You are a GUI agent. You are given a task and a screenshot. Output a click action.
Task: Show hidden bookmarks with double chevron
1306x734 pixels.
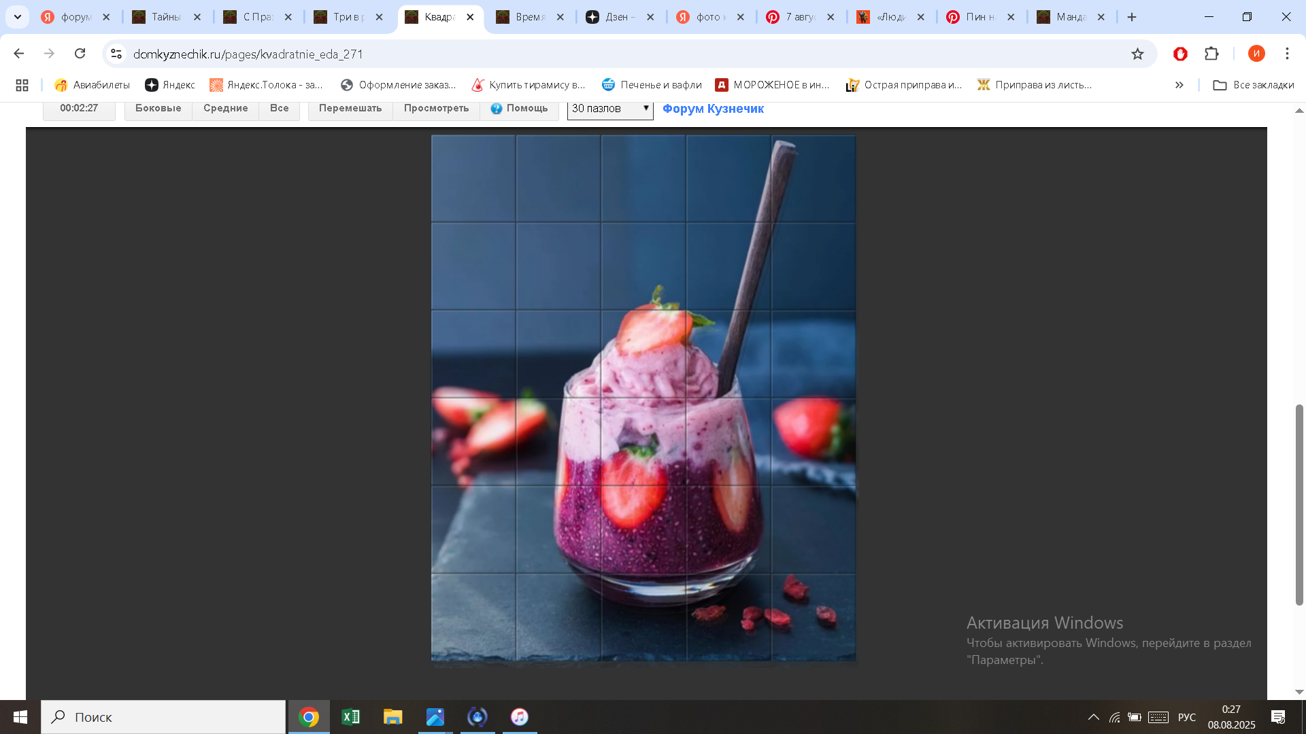[1179, 85]
